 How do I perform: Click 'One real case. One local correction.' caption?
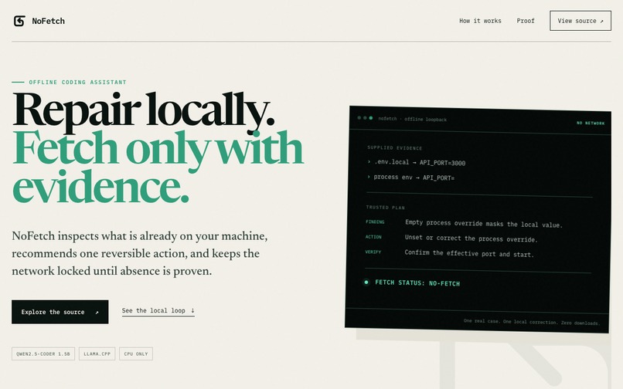pyautogui.click(x=532, y=322)
